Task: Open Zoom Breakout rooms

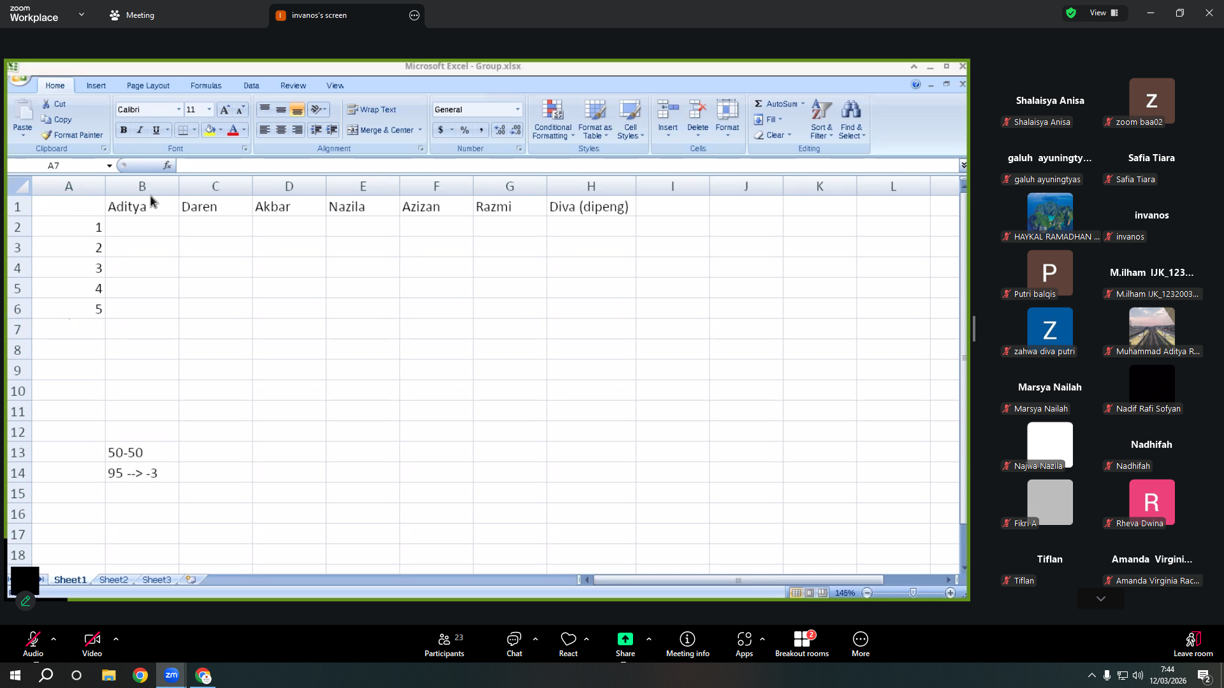Action: [802, 644]
